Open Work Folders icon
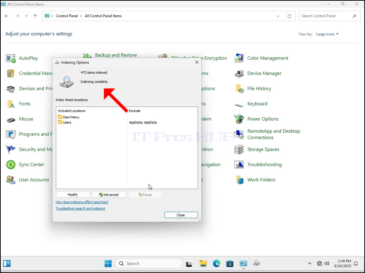The image size is (365, 273). [239, 180]
